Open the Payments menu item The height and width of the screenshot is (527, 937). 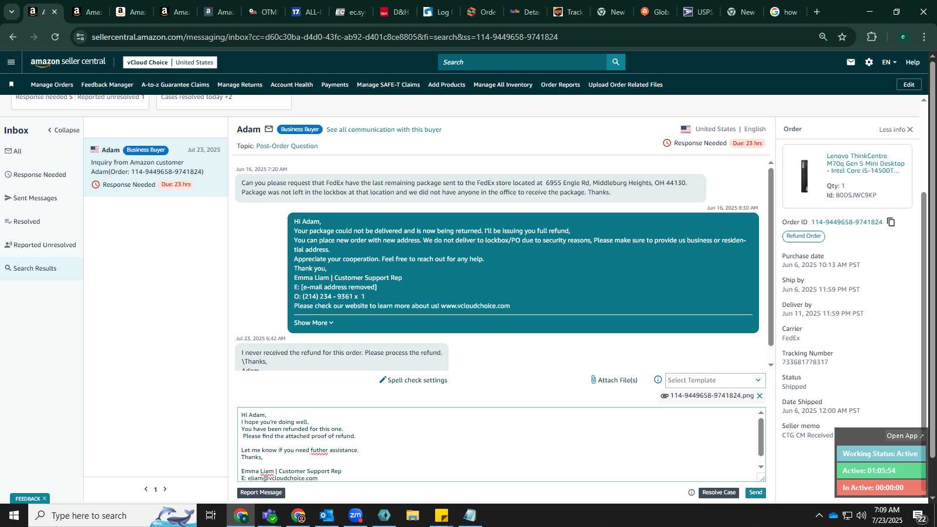tap(335, 84)
